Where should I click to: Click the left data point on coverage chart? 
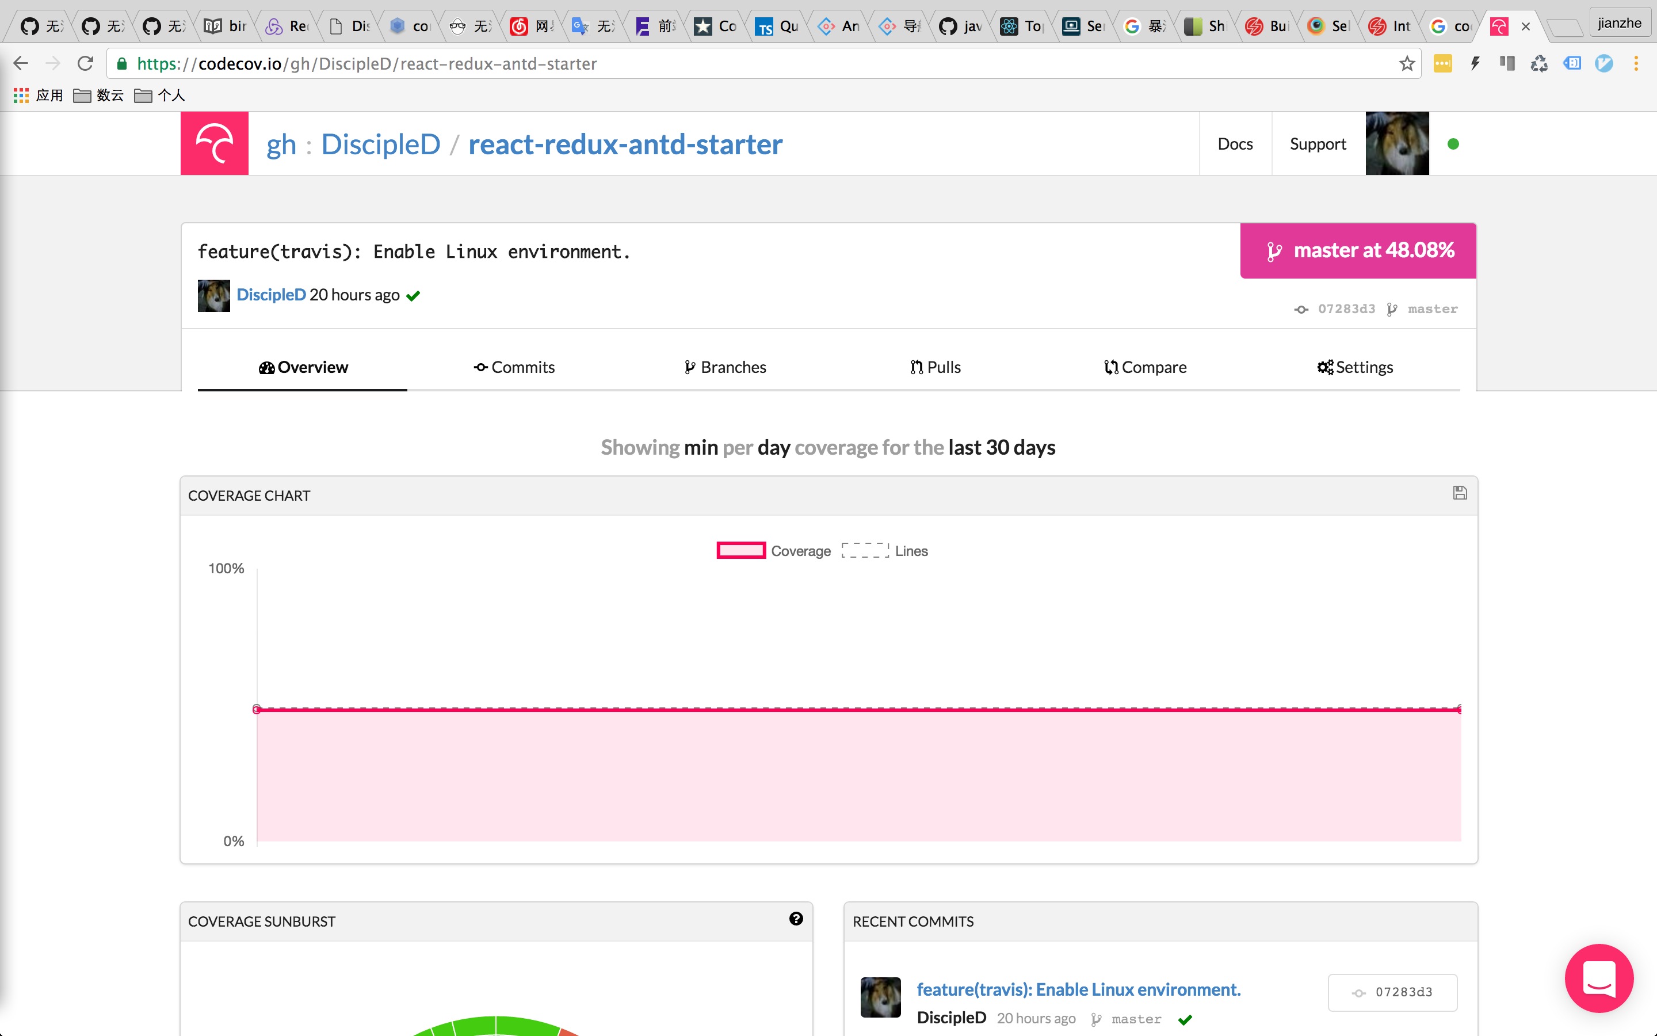(x=257, y=709)
